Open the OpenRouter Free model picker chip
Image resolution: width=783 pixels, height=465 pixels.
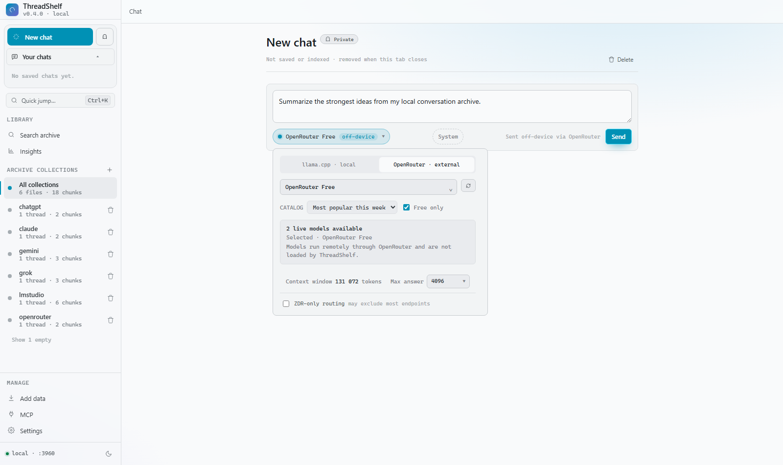(x=331, y=137)
